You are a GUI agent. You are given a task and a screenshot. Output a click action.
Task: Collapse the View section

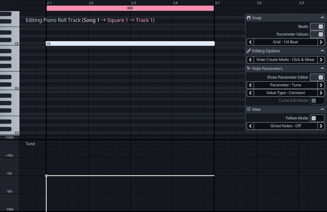click(x=322, y=110)
